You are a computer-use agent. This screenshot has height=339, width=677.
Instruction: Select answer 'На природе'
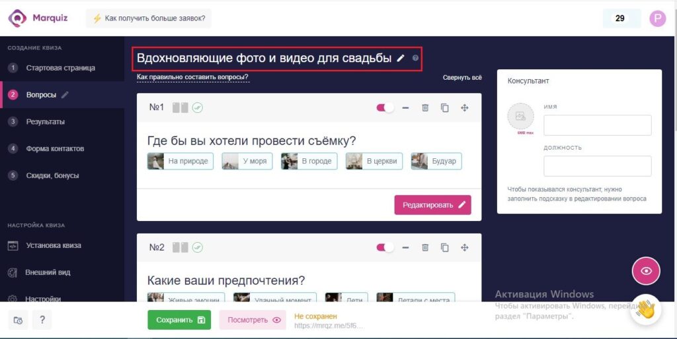pyautogui.click(x=180, y=161)
